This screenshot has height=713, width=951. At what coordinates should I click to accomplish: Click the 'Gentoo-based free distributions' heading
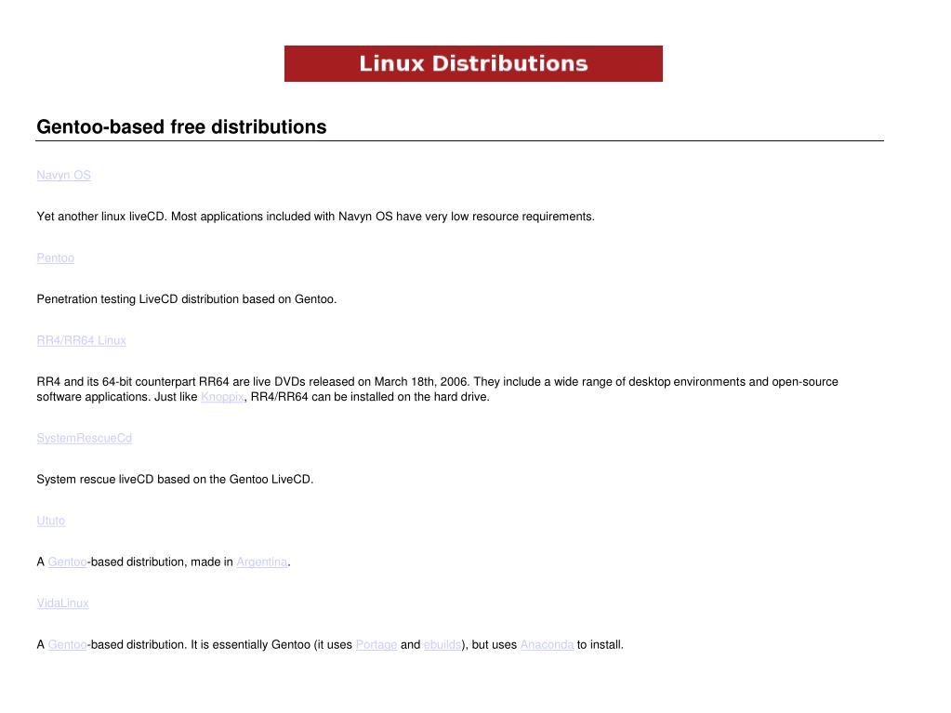181,126
